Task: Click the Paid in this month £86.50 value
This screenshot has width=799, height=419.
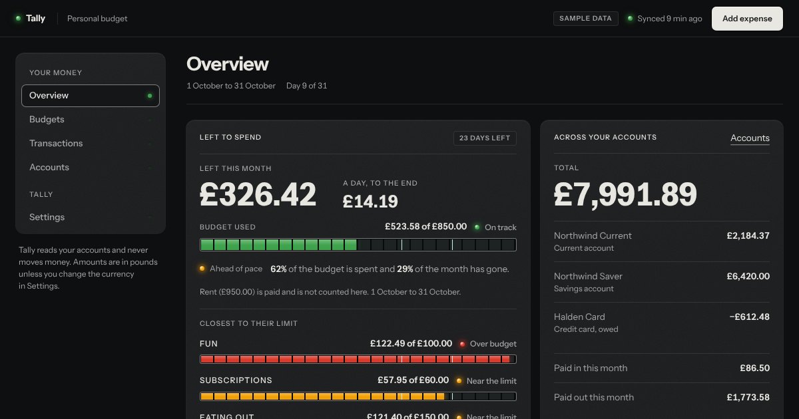Action: click(754, 368)
